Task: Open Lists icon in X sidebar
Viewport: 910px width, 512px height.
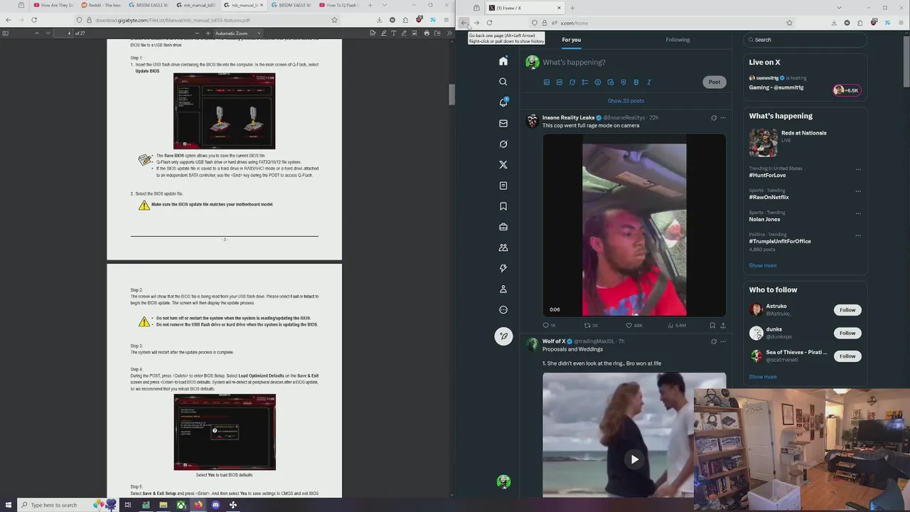Action: pos(503,186)
